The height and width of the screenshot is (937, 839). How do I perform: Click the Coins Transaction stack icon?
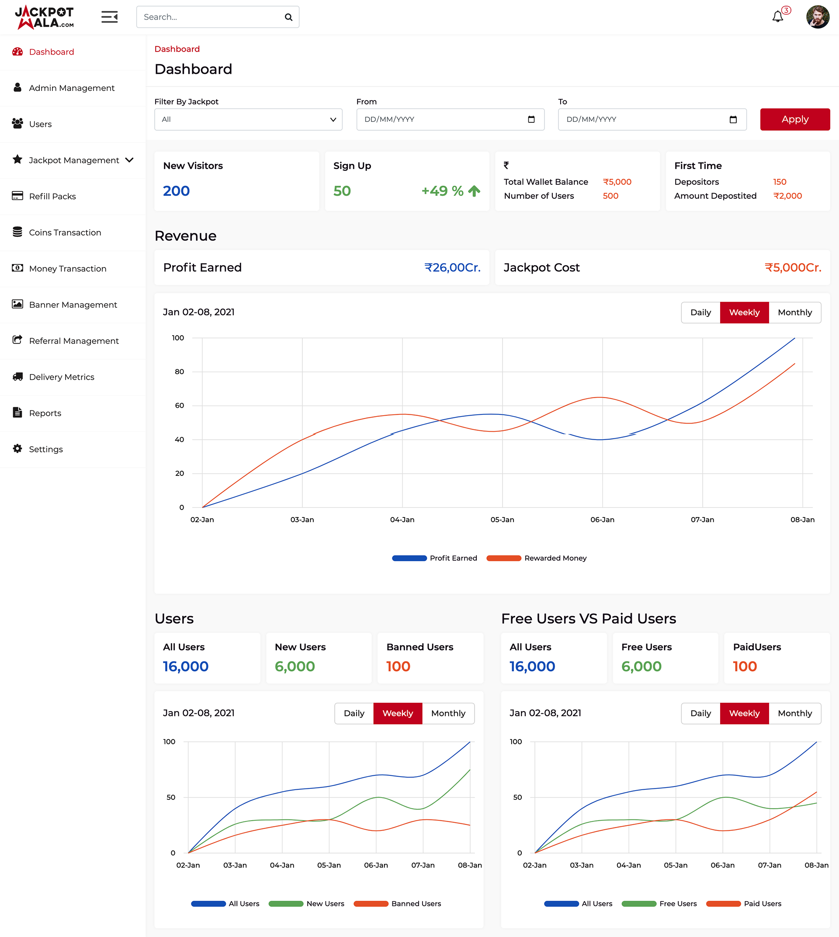point(17,232)
